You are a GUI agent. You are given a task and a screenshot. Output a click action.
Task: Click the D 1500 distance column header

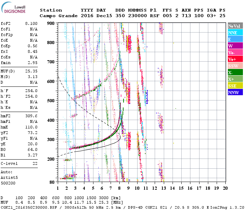pyautogui.click(x=91, y=198)
